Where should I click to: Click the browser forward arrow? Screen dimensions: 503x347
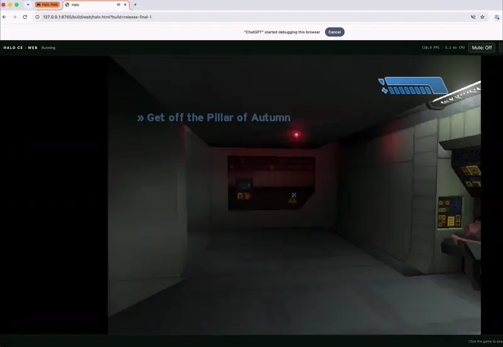[14, 17]
